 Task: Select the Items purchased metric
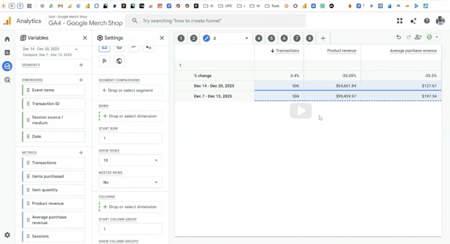point(54,177)
